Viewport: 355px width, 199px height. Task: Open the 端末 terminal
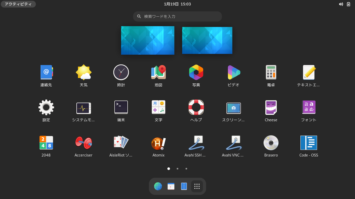[121, 107]
